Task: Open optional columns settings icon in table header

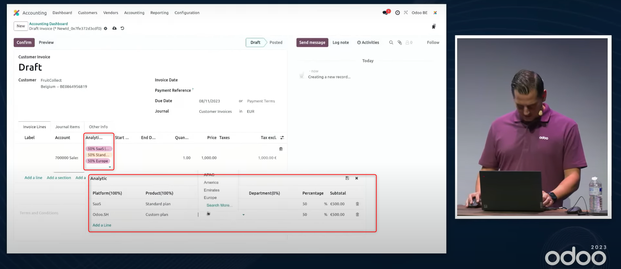Action: point(282,138)
